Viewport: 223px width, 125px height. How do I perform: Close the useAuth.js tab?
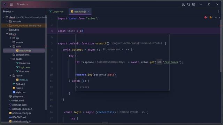(89, 11)
